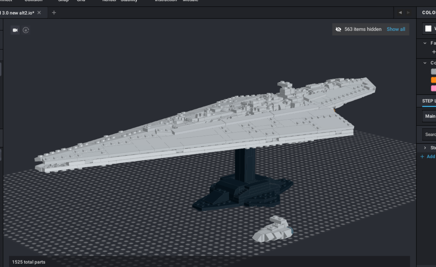This screenshot has width=436, height=267.
Task: Go to previous tab with left arrow
Action: pyautogui.click(x=400, y=12)
